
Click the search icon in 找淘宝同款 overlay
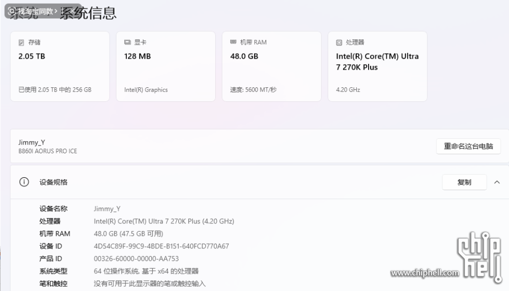pos(12,11)
